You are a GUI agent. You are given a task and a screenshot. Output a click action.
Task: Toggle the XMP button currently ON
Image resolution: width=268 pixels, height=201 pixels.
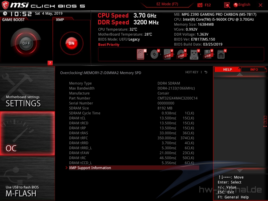coord(72,43)
